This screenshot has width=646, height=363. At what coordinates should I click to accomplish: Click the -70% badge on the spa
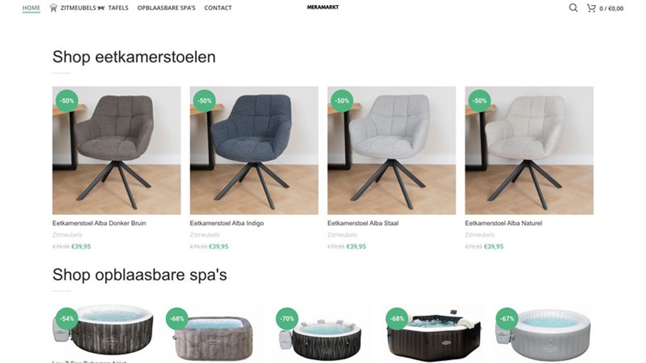287,318
